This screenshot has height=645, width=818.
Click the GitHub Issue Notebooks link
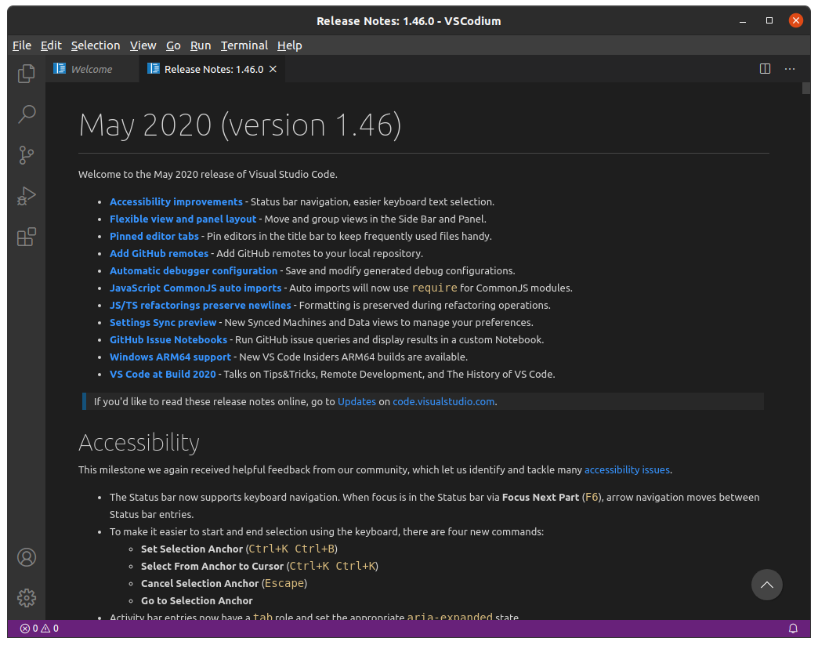click(x=168, y=339)
